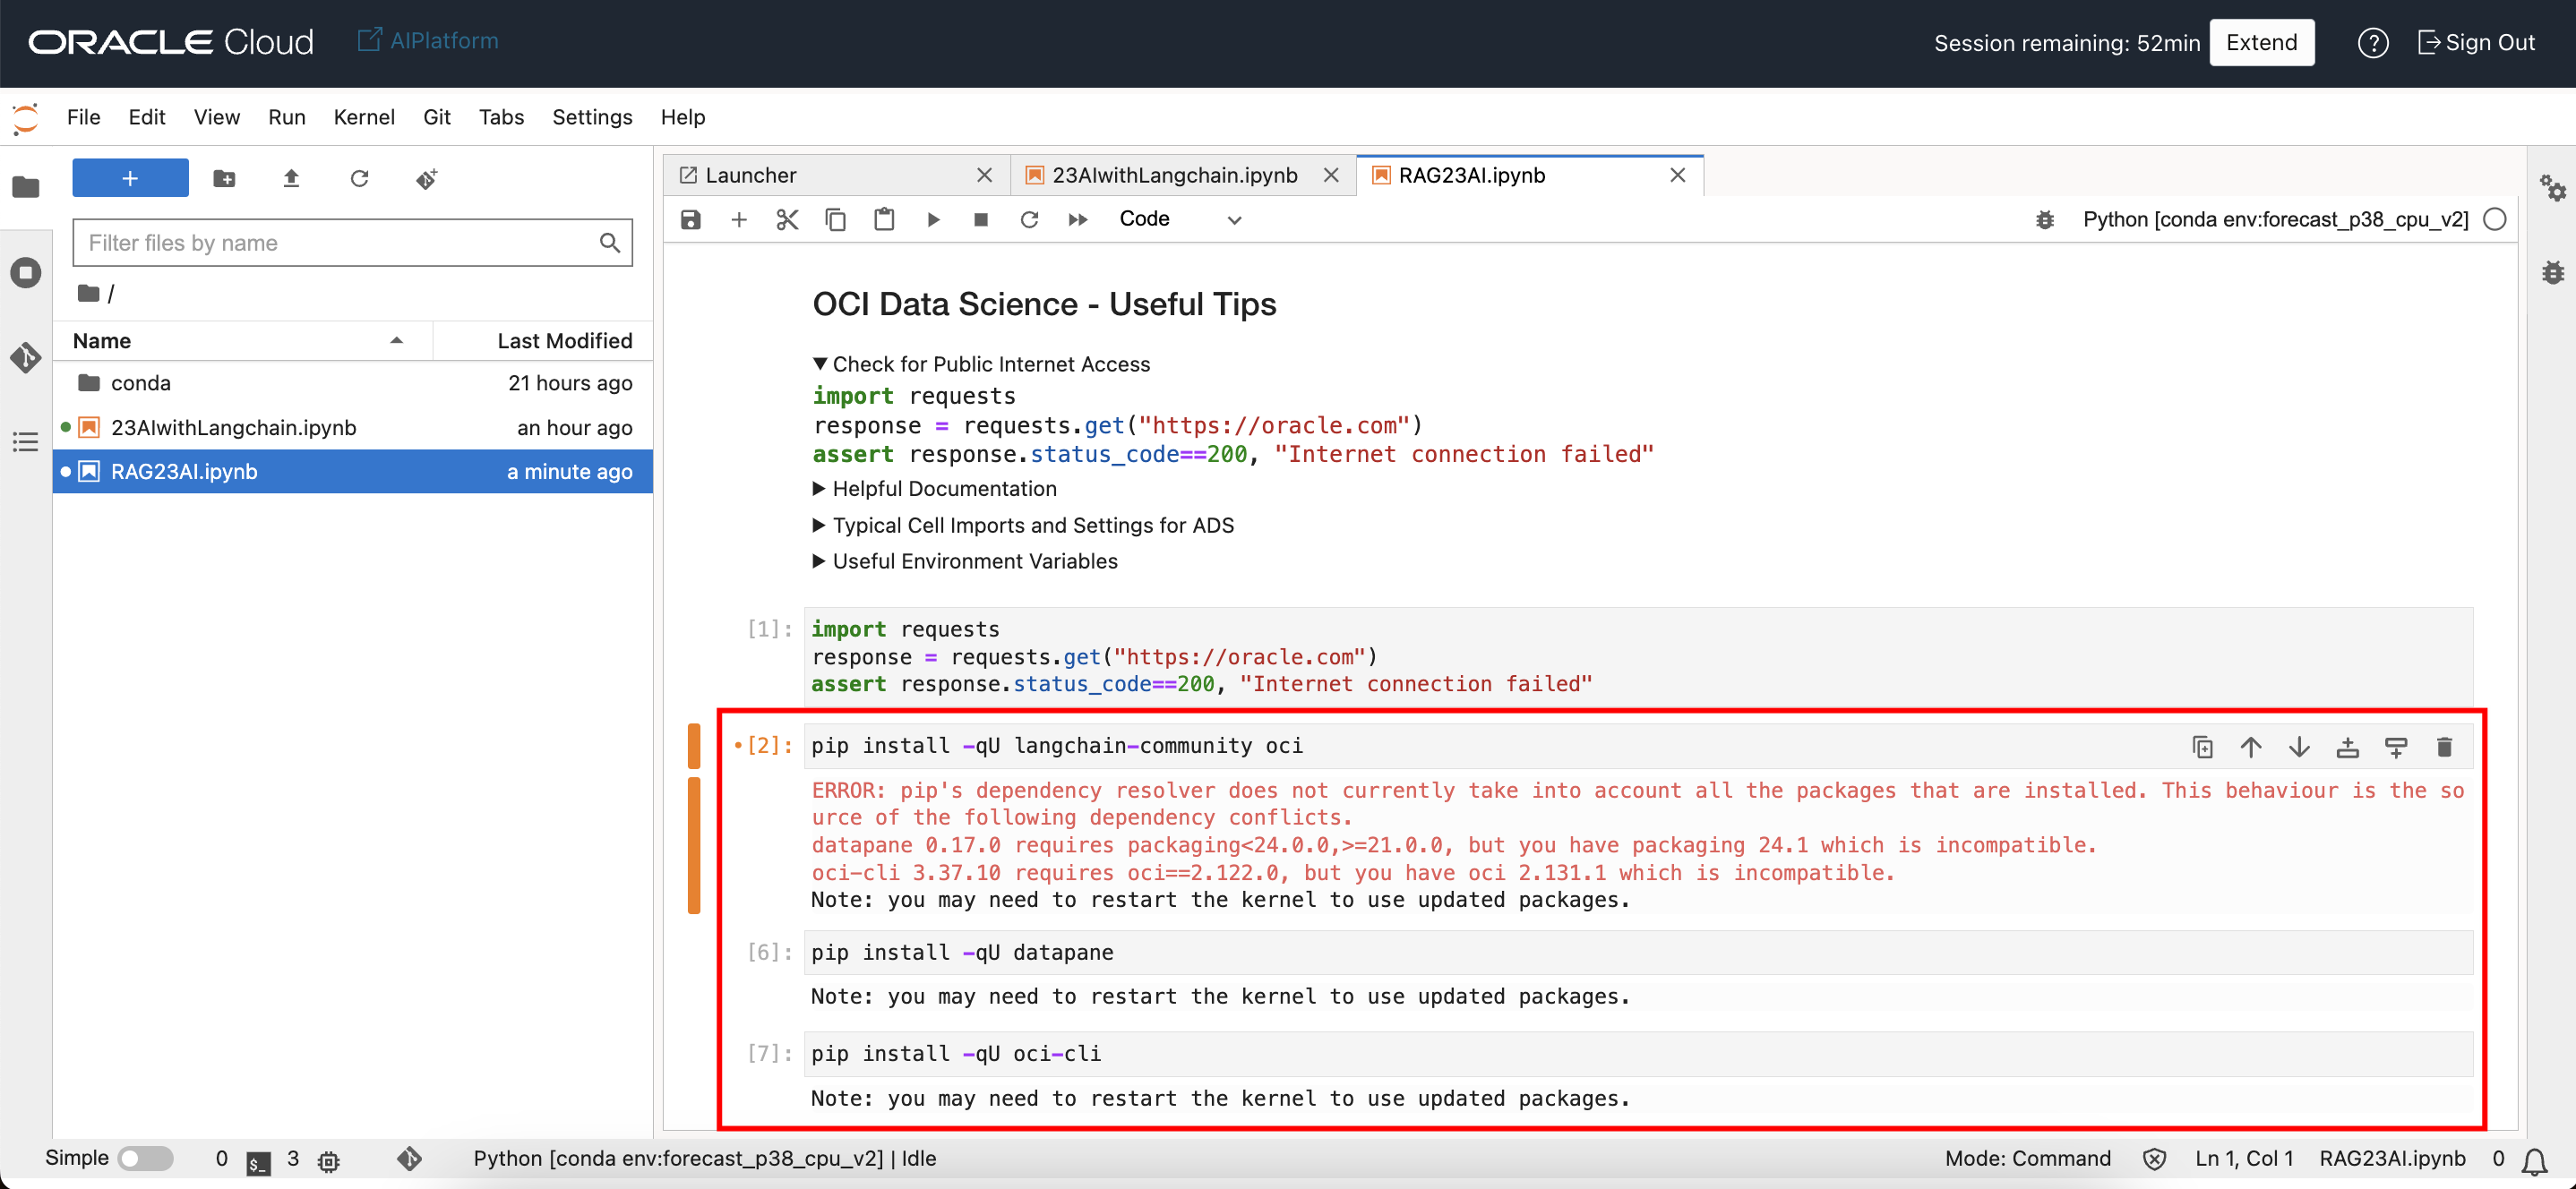Save the notebook with the disk icon

(x=690, y=219)
